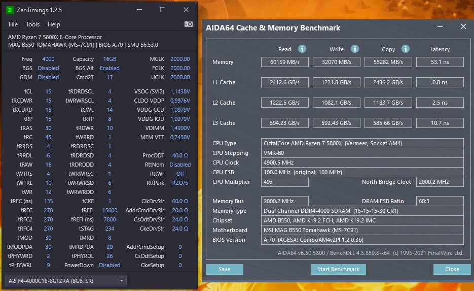Click CPU Multiplier field 49x
474x291 pixels.
pos(285,182)
